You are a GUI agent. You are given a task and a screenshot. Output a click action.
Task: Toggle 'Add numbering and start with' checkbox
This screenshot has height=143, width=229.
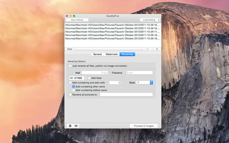pyautogui.click(x=70, y=83)
